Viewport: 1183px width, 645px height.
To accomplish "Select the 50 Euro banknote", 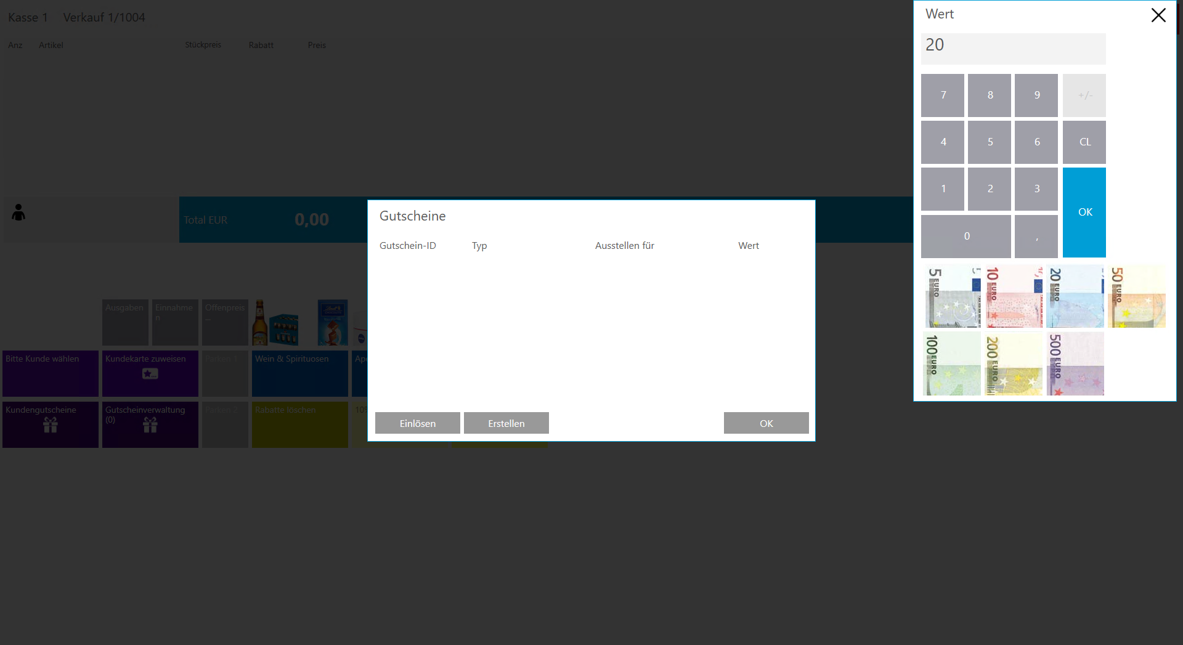I will (x=1136, y=296).
